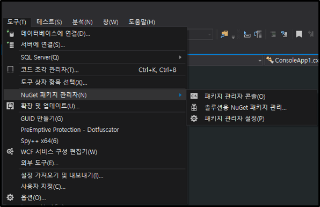
Task: Open 외부 도구(E)... dialog
Action: click(x=95, y=163)
